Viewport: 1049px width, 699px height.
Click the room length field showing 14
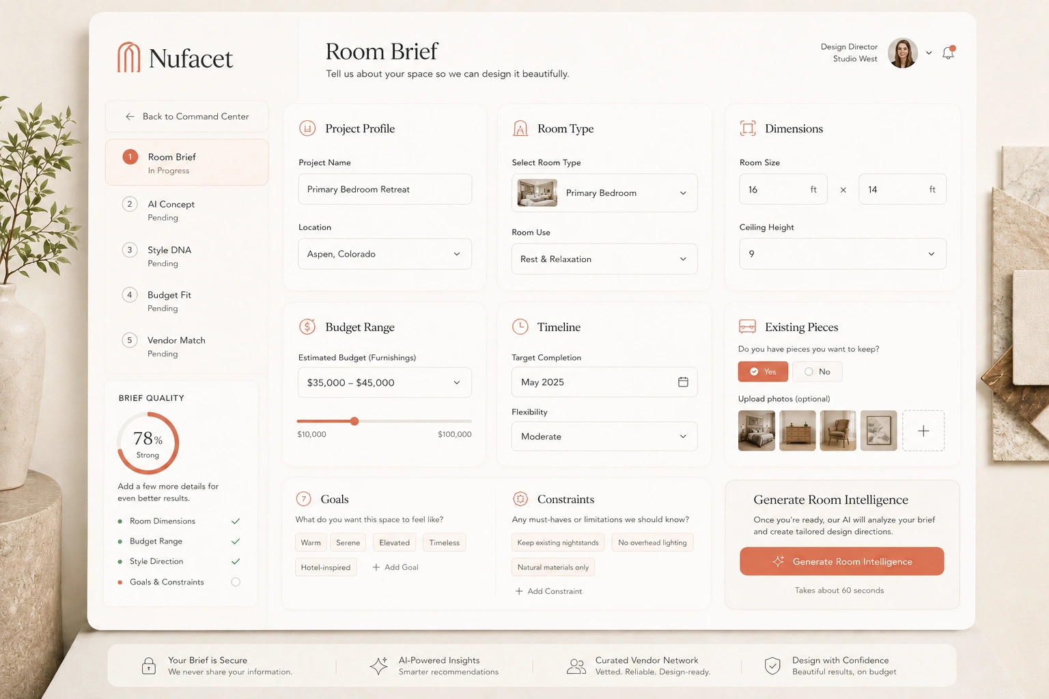pyautogui.click(x=902, y=189)
